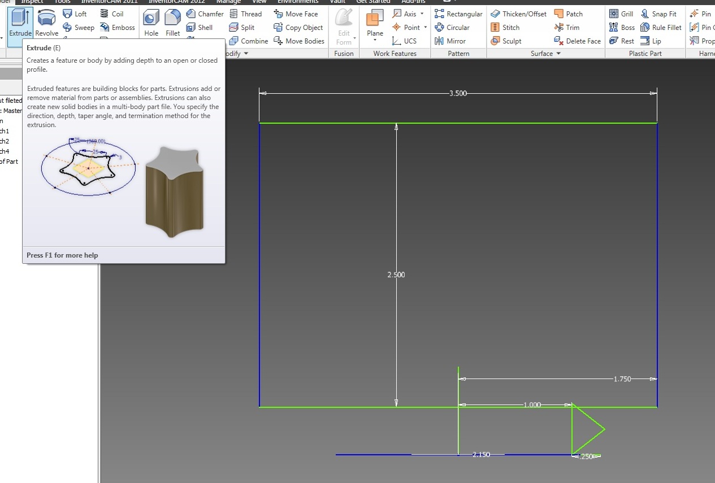Select the Thicken/Offset tool
The height and width of the screenshot is (483, 715).
point(519,14)
